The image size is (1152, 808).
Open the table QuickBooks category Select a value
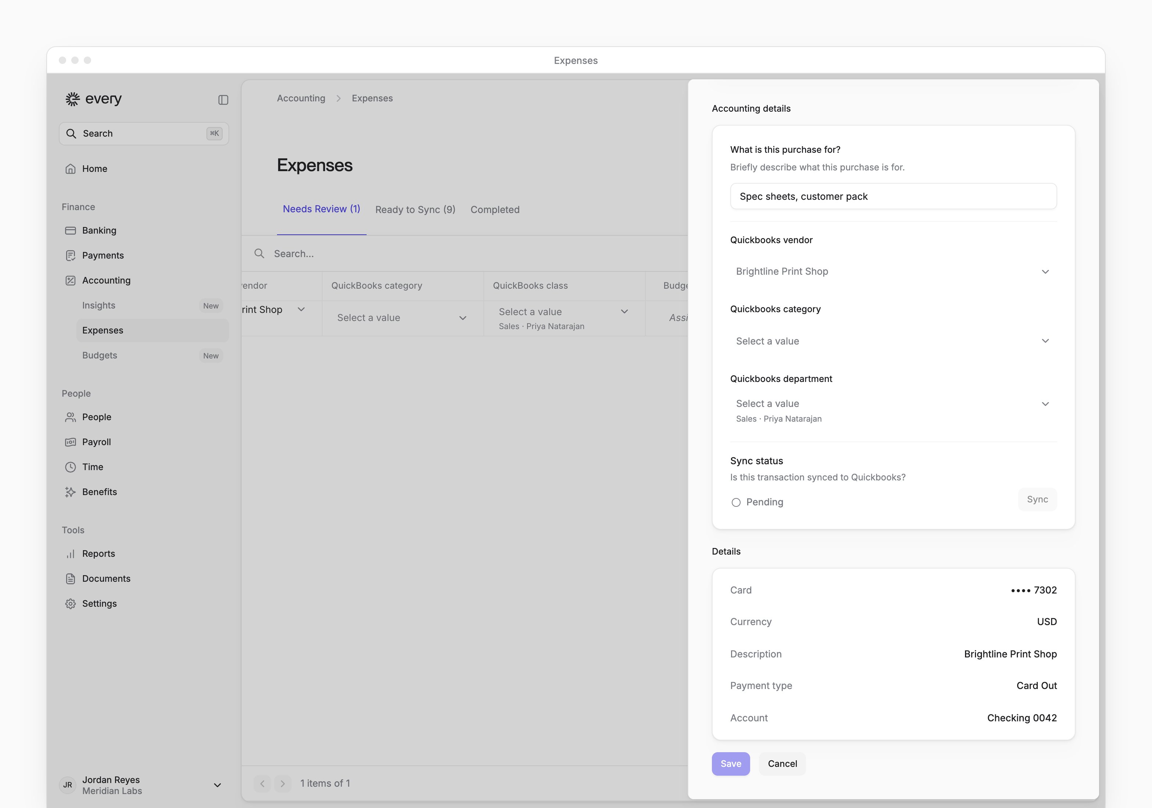click(402, 317)
